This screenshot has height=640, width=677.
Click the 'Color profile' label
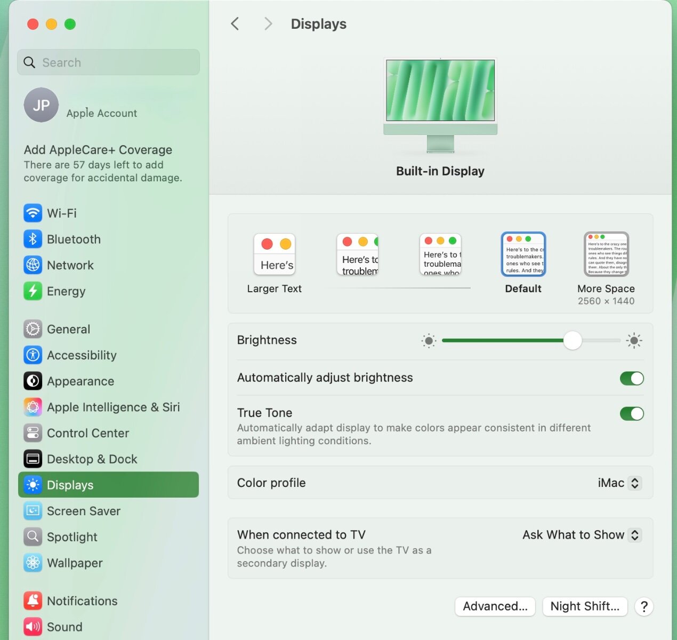[271, 483]
